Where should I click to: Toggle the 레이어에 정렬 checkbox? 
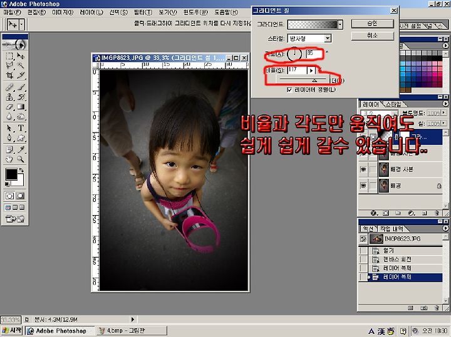pyautogui.click(x=289, y=90)
